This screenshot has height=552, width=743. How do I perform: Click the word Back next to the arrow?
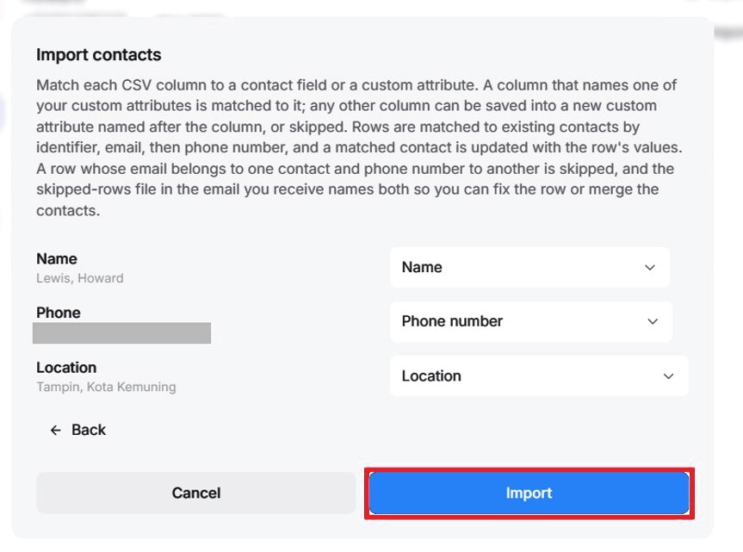pos(89,430)
